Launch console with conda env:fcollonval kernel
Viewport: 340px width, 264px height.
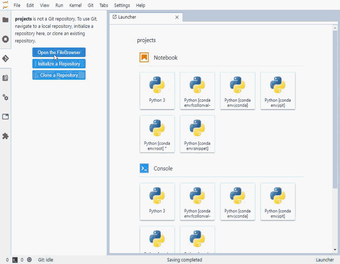coord(197,201)
